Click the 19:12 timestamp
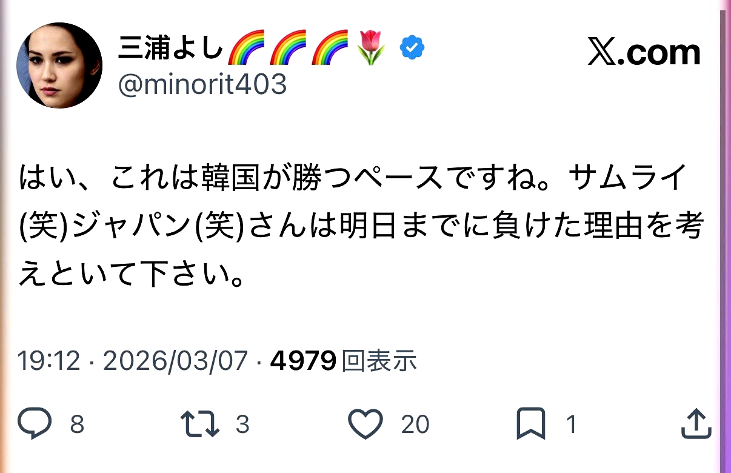The width and height of the screenshot is (731, 473). point(48,362)
